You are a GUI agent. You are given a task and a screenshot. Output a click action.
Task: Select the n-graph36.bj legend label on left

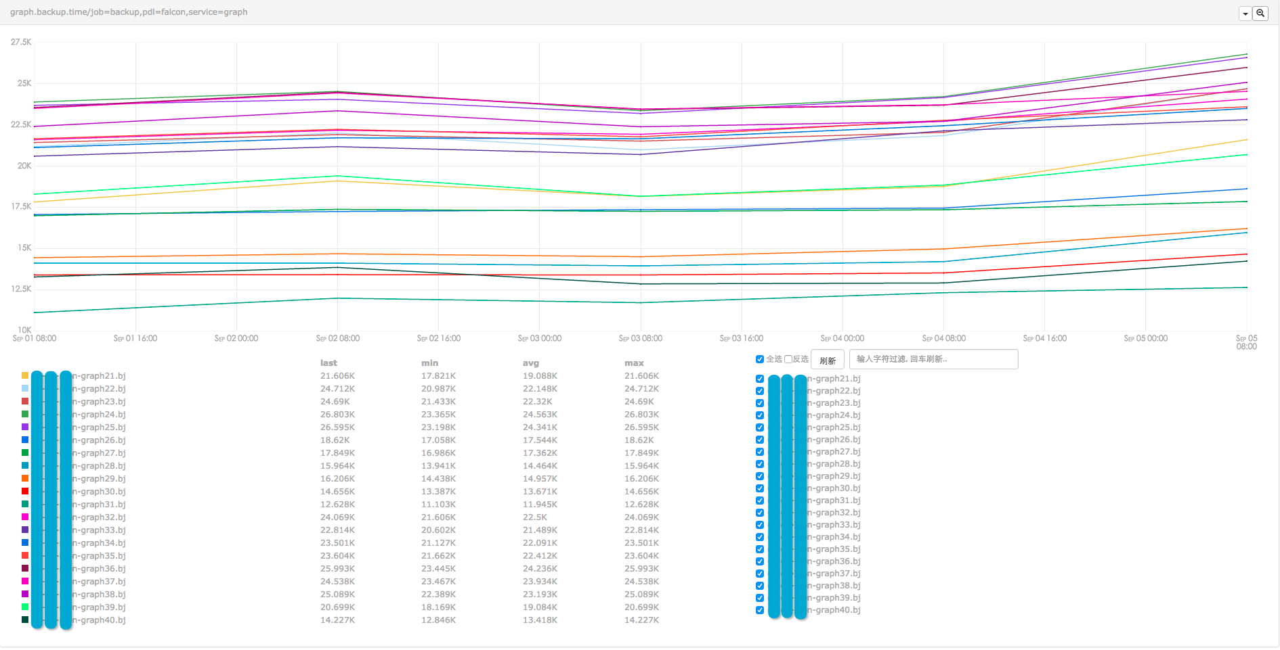point(99,569)
